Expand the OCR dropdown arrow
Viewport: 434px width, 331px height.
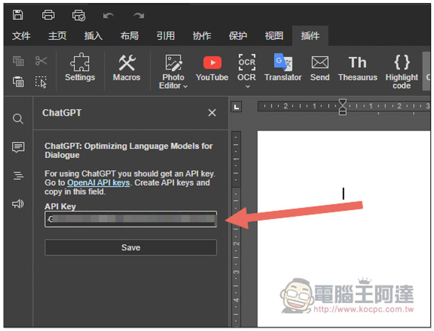click(248, 87)
